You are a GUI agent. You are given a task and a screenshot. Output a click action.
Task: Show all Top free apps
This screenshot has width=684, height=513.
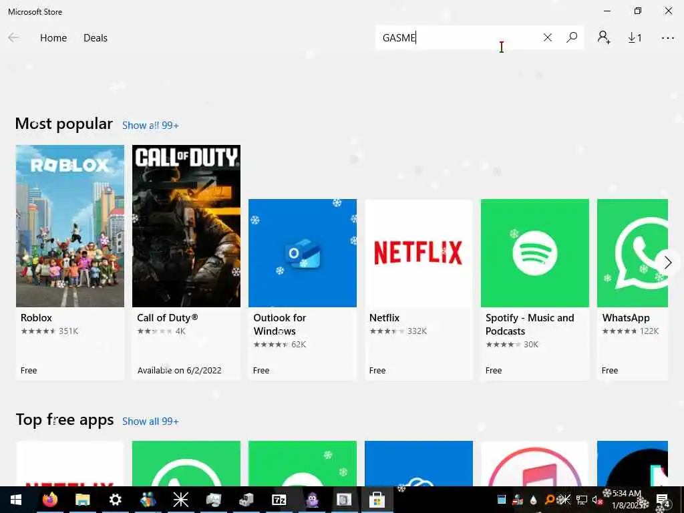click(x=150, y=421)
